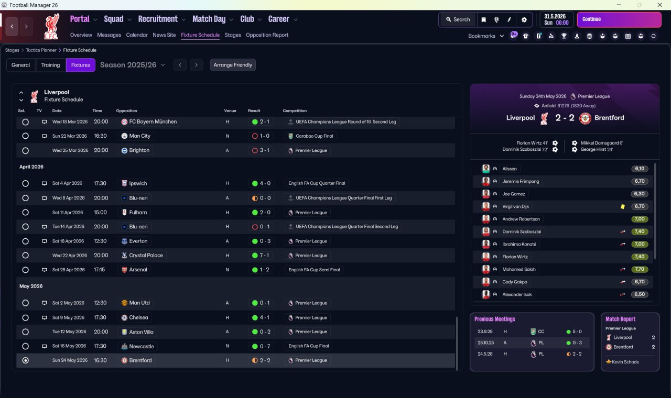
Task: Click Mohamed Salah's substitution arrows icon
Action: click(x=623, y=269)
